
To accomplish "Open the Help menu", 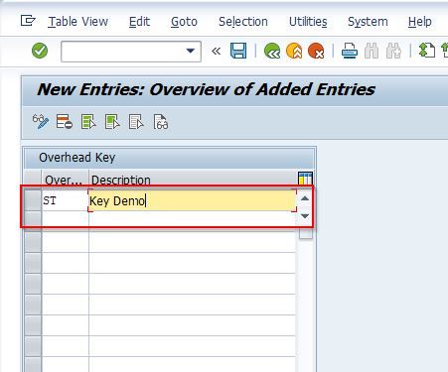I will [x=419, y=22].
